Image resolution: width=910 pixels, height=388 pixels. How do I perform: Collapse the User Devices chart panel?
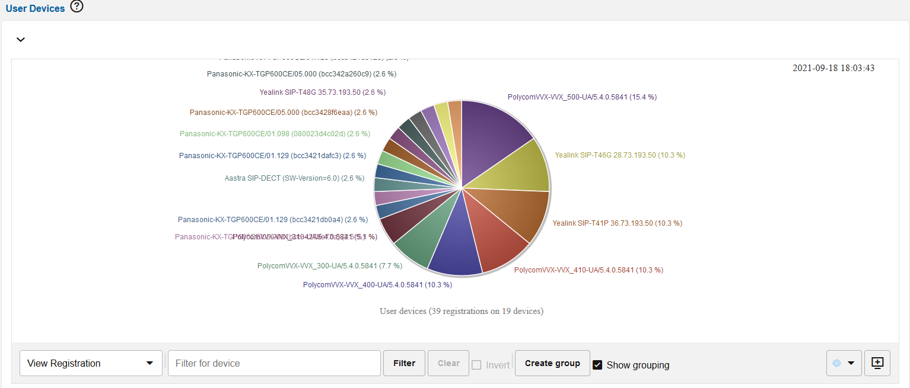click(x=21, y=40)
